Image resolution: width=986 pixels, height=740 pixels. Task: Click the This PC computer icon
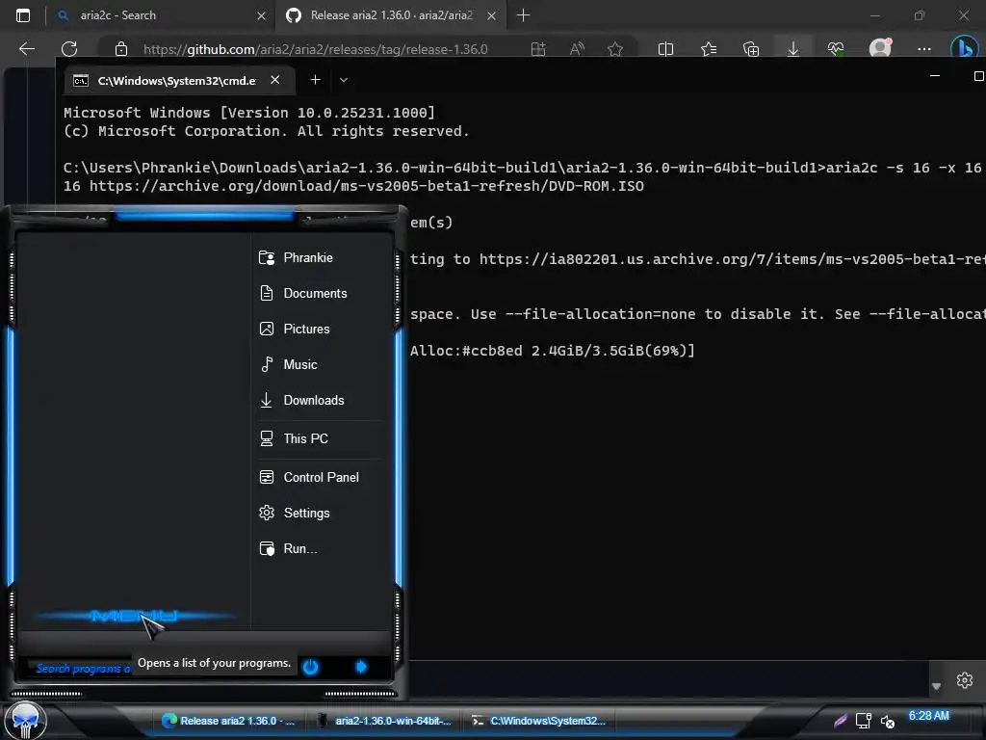coord(267,438)
